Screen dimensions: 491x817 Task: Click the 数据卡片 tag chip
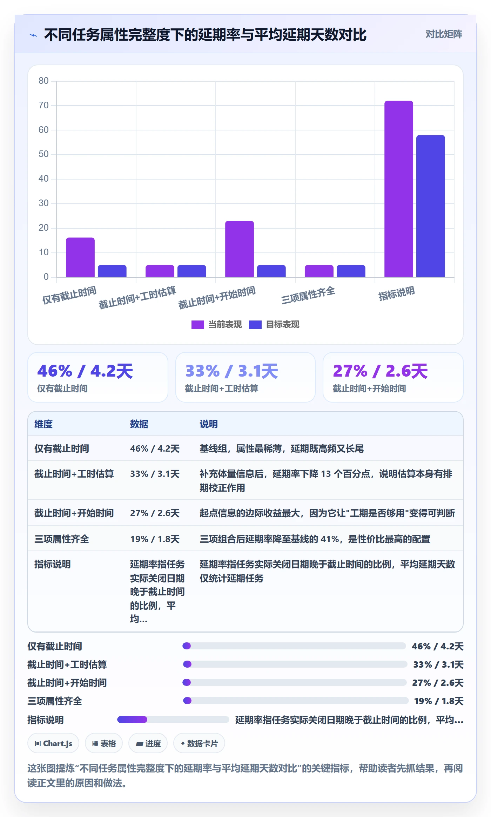pos(199,743)
